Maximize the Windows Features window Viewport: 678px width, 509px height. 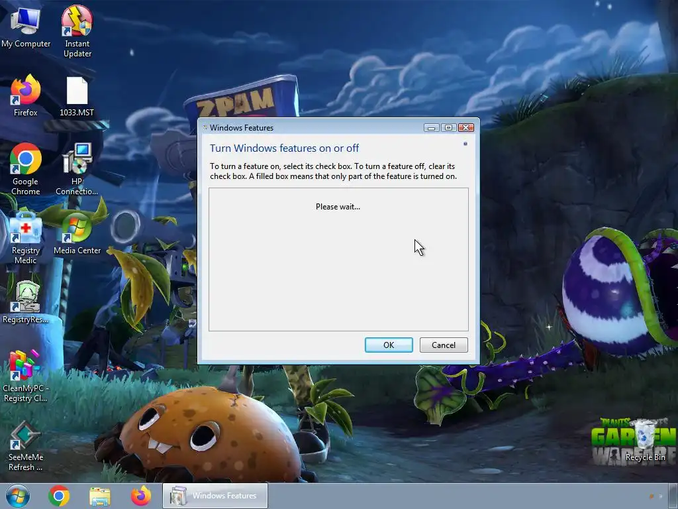click(448, 128)
